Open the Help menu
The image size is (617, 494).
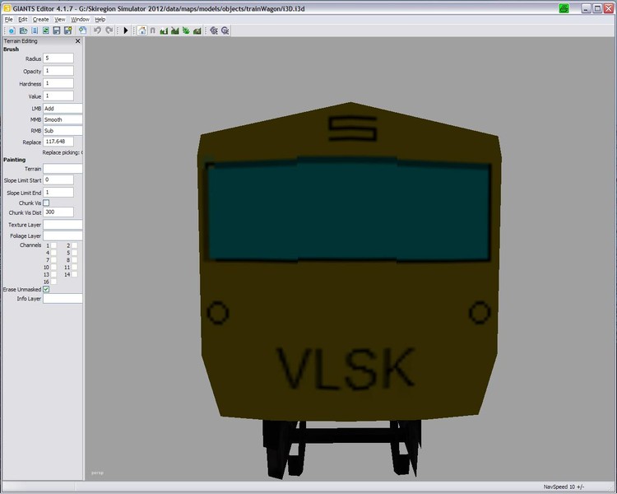100,19
